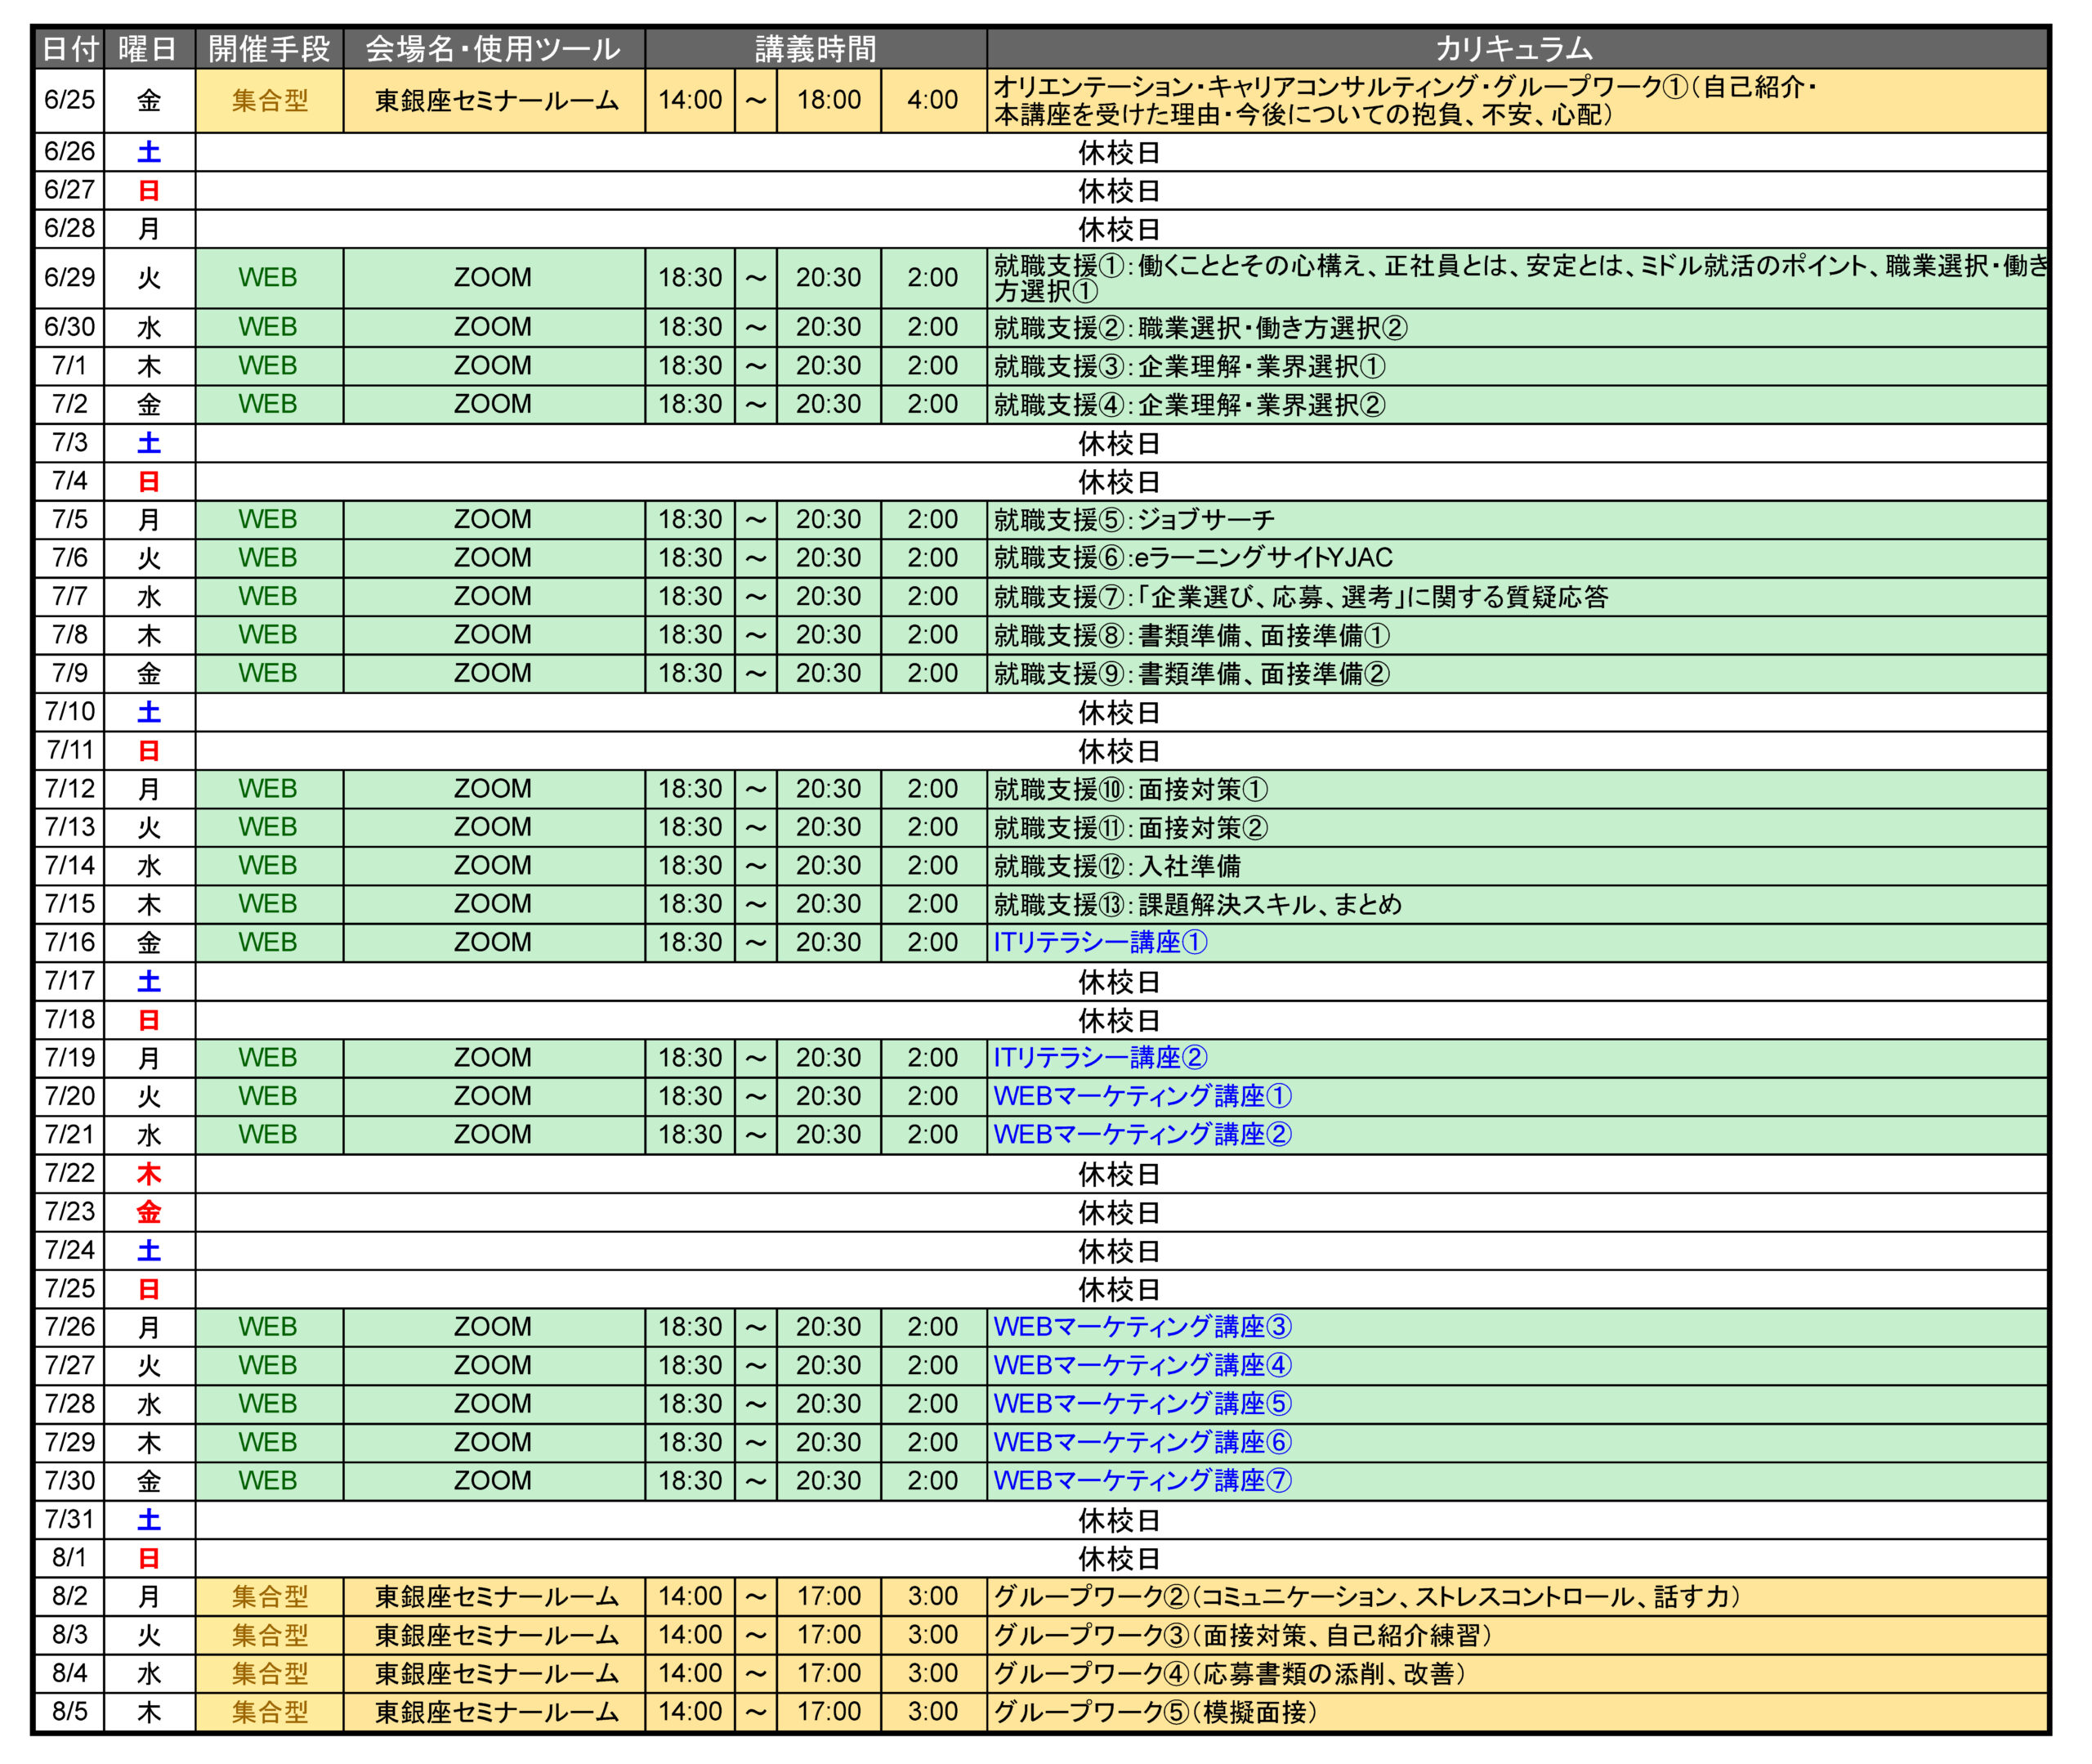Click the 7/17 date cell
The width and height of the screenshot is (2092, 1764).
click(69, 981)
